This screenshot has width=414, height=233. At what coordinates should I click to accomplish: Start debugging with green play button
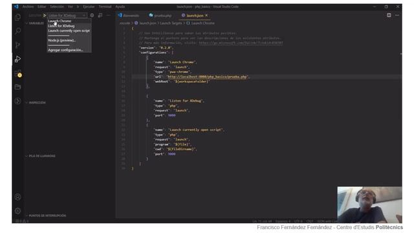click(45, 16)
